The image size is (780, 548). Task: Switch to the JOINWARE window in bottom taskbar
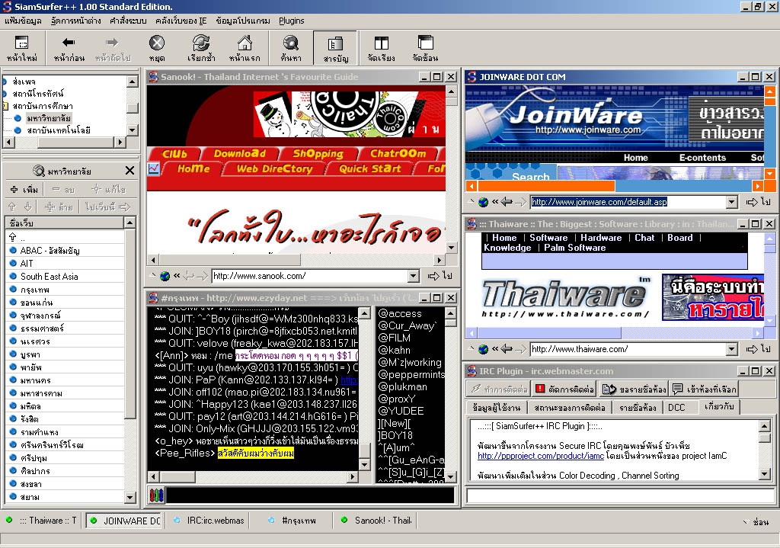(x=124, y=521)
